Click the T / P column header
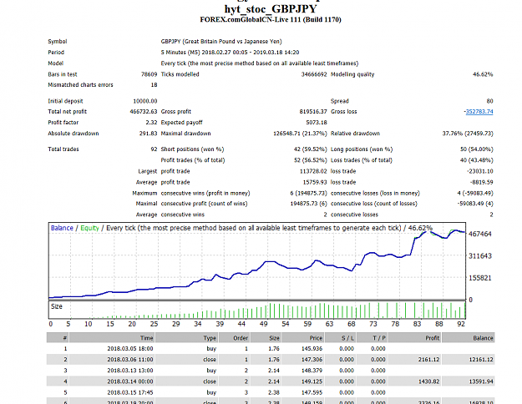Viewport: 522px width, 404px height. coord(372,338)
